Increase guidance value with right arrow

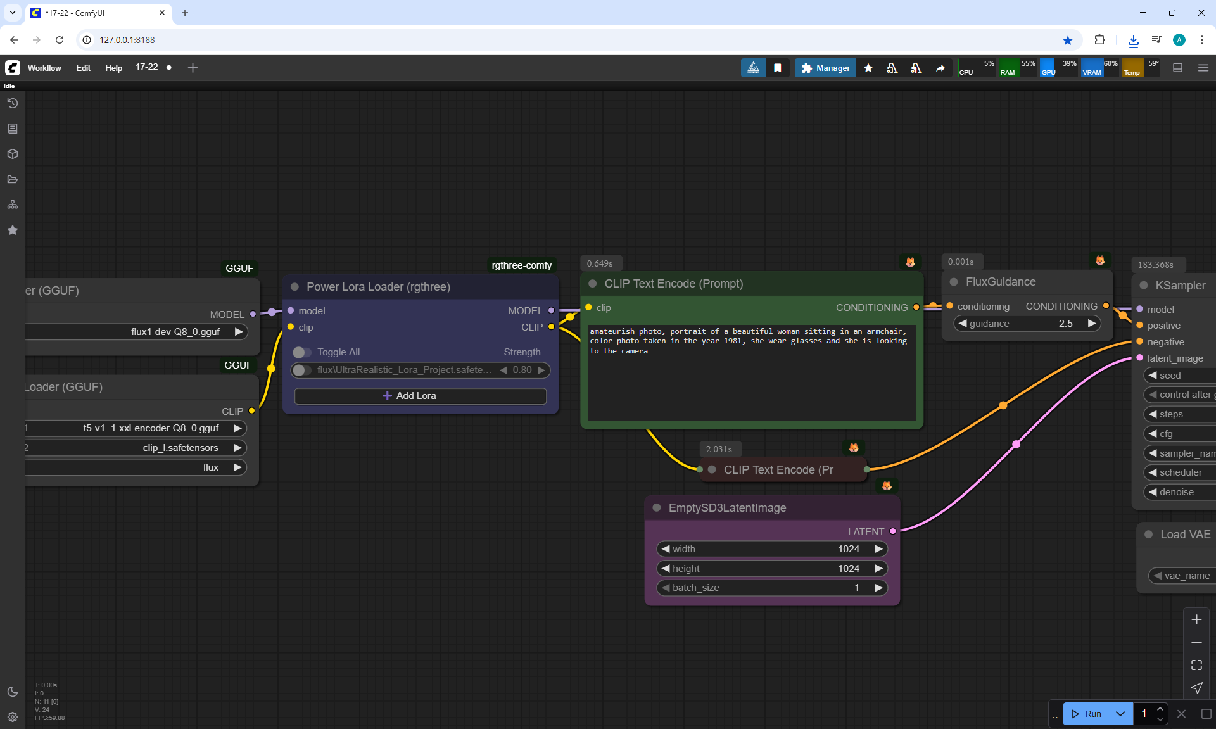[1092, 324]
